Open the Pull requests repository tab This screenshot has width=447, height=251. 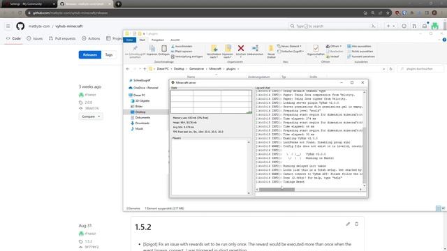(x=62, y=38)
